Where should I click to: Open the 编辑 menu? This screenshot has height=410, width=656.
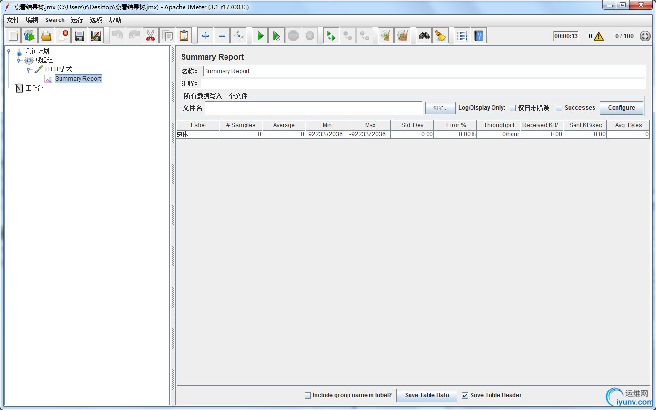pos(32,20)
